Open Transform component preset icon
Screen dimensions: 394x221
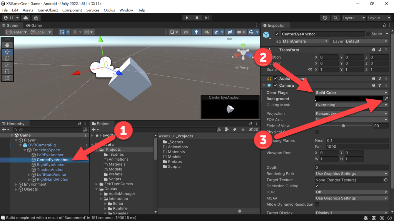(380, 50)
